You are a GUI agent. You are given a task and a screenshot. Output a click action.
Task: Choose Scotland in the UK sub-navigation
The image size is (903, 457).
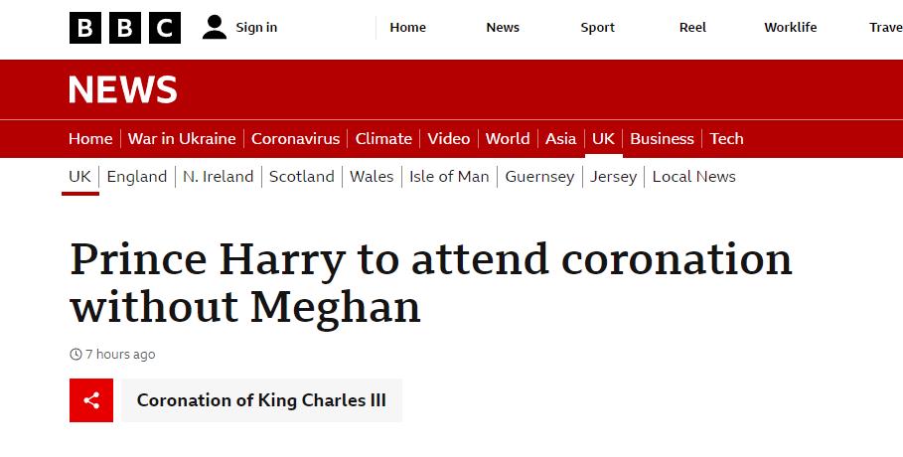pyautogui.click(x=302, y=177)
